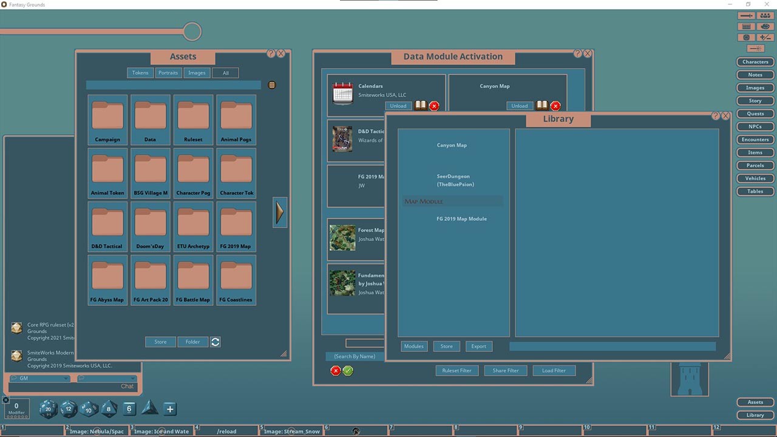Open the Modifiers plus/minus icon
The image size is (777, 437).
(764, 37)
